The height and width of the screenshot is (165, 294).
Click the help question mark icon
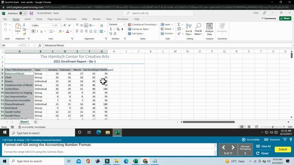291,140
